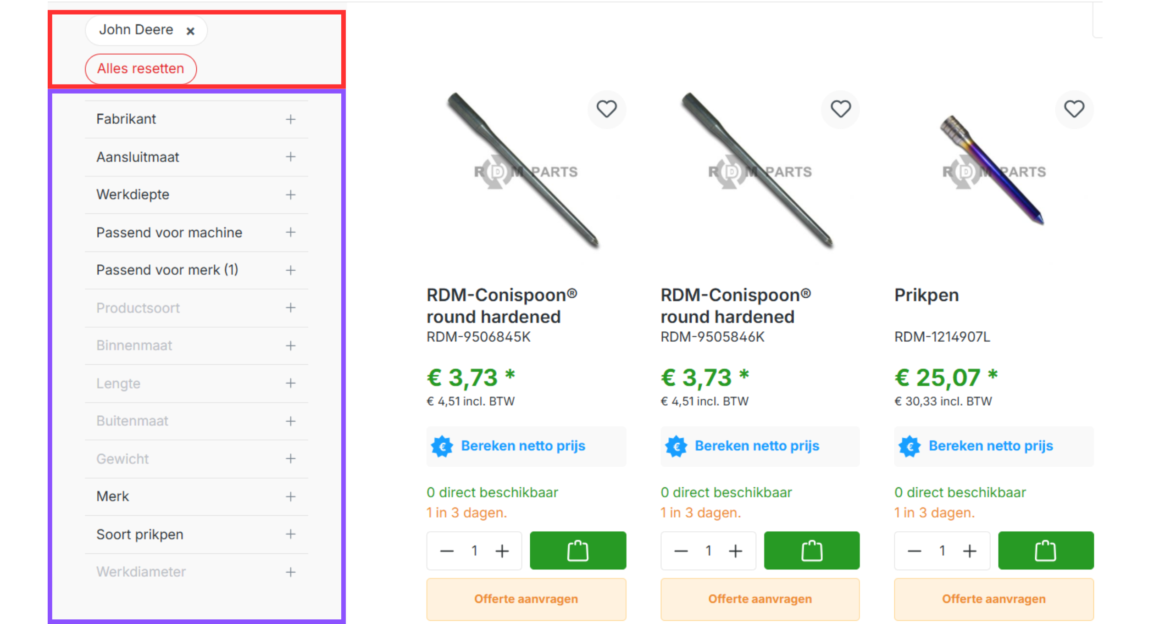The height and width of the screenshot is (624, 1165).
Task: Remove the John Deere filter chip
Action: pos(190,31)
